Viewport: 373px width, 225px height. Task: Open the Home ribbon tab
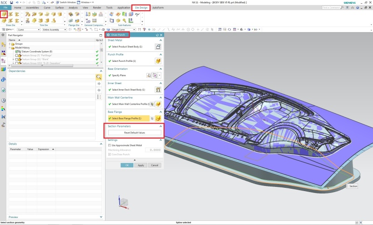click(18, 7)
